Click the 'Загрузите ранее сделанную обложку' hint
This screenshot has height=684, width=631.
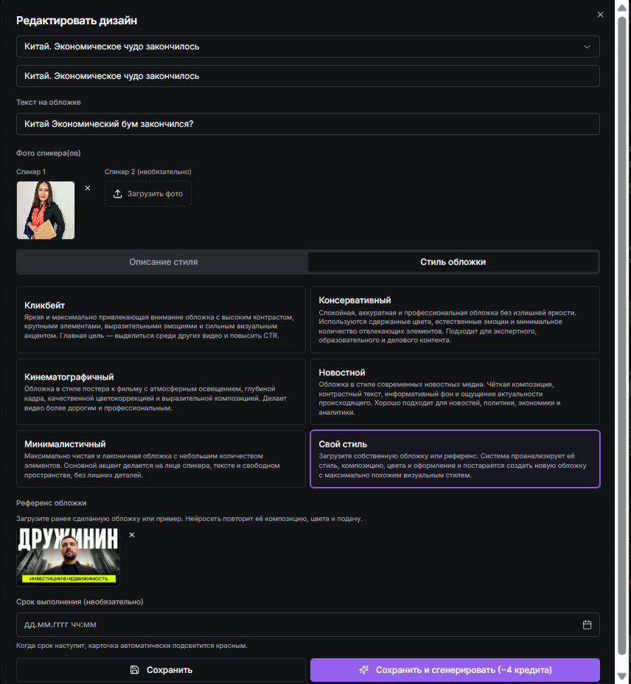189,519
